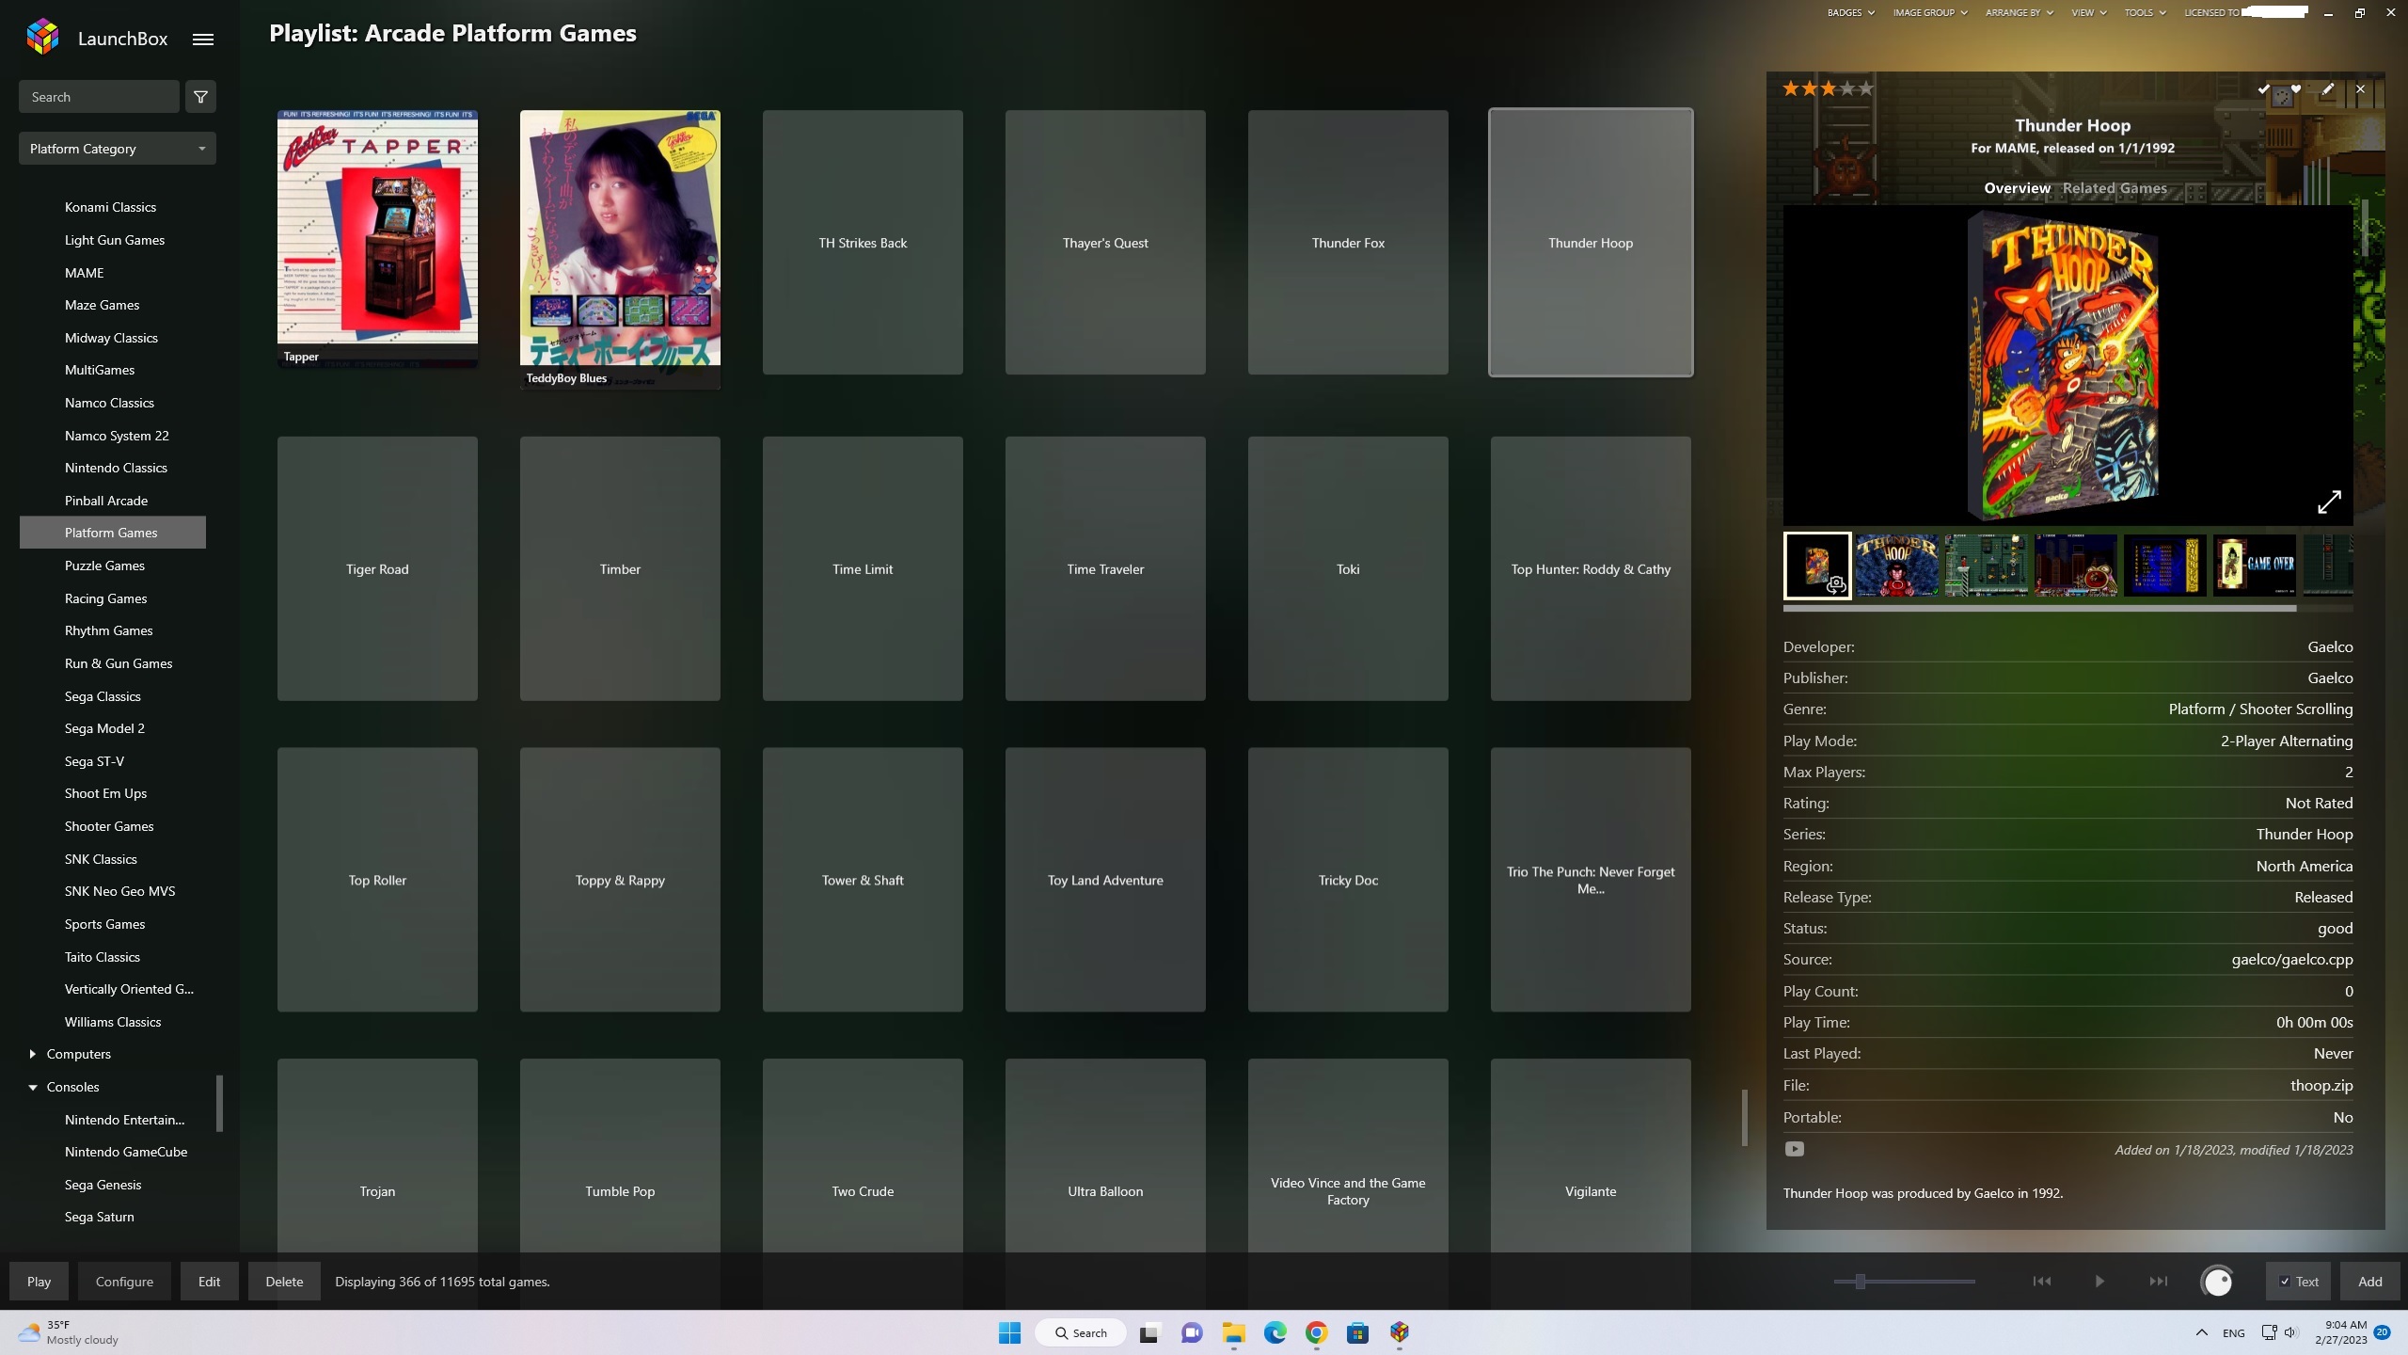Viewport: 2408px width, 1355px height.
Task: Open Microsoft Edge from the taskbar
Action: coord(1275,1332)
